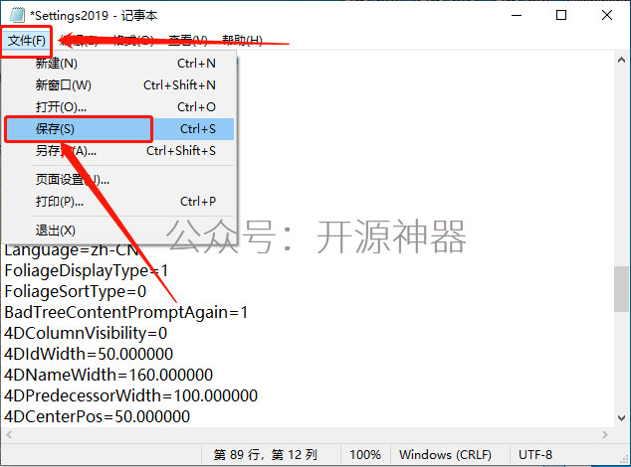This screenshot has width=631, height=467.
Task: Close the Settings2019 Notepad window
Action: 607,15
